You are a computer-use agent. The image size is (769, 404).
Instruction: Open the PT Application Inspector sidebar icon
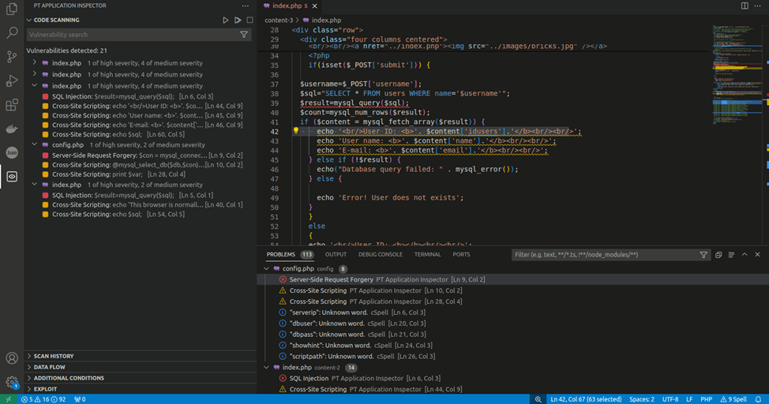tap(12, 177)
